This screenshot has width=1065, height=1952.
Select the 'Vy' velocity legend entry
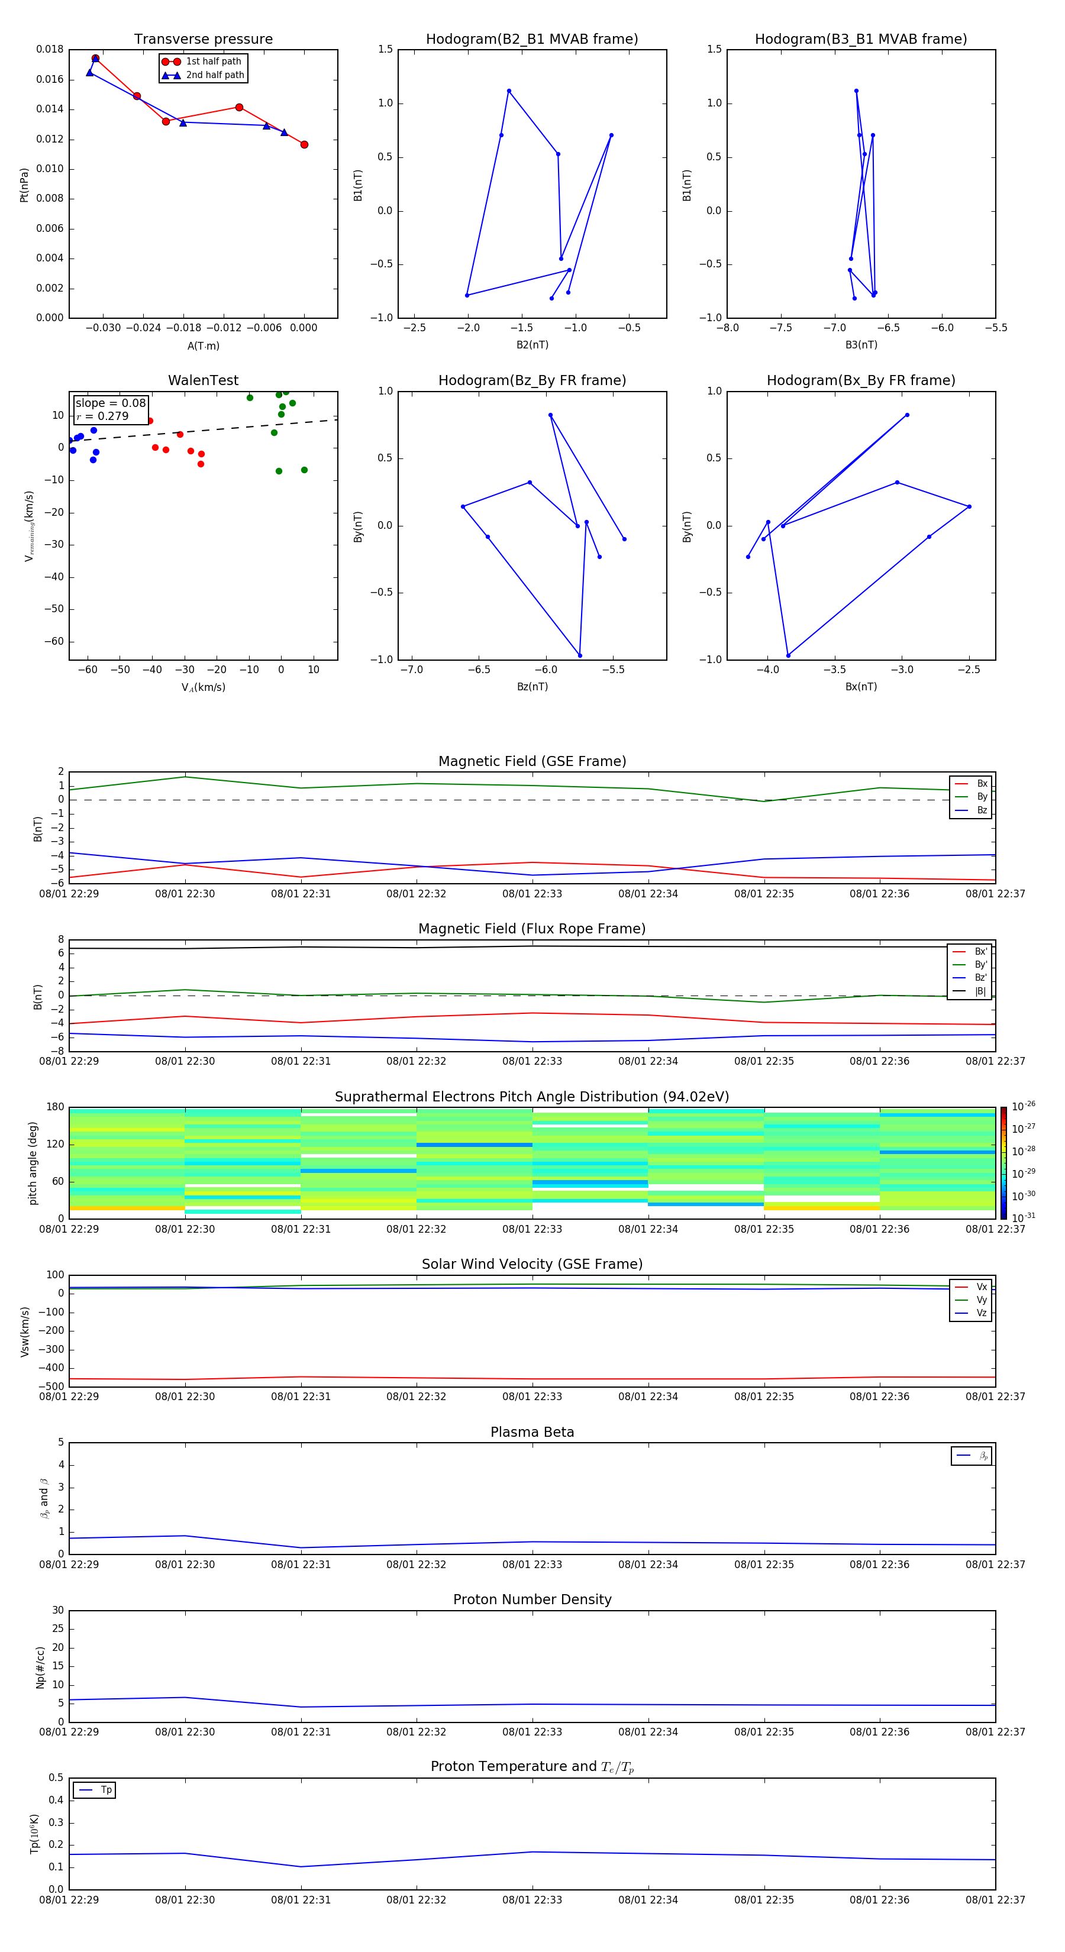point(971,1300)
